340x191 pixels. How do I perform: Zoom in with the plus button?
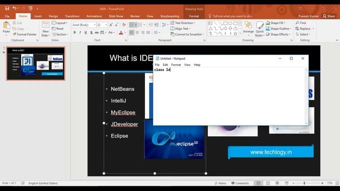pyautogui.click(x=322, y=183)
